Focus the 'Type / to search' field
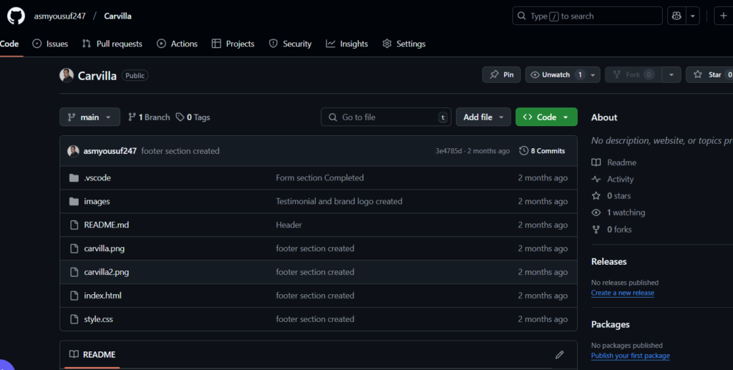 pyautogui.click(x=587, y=16)
